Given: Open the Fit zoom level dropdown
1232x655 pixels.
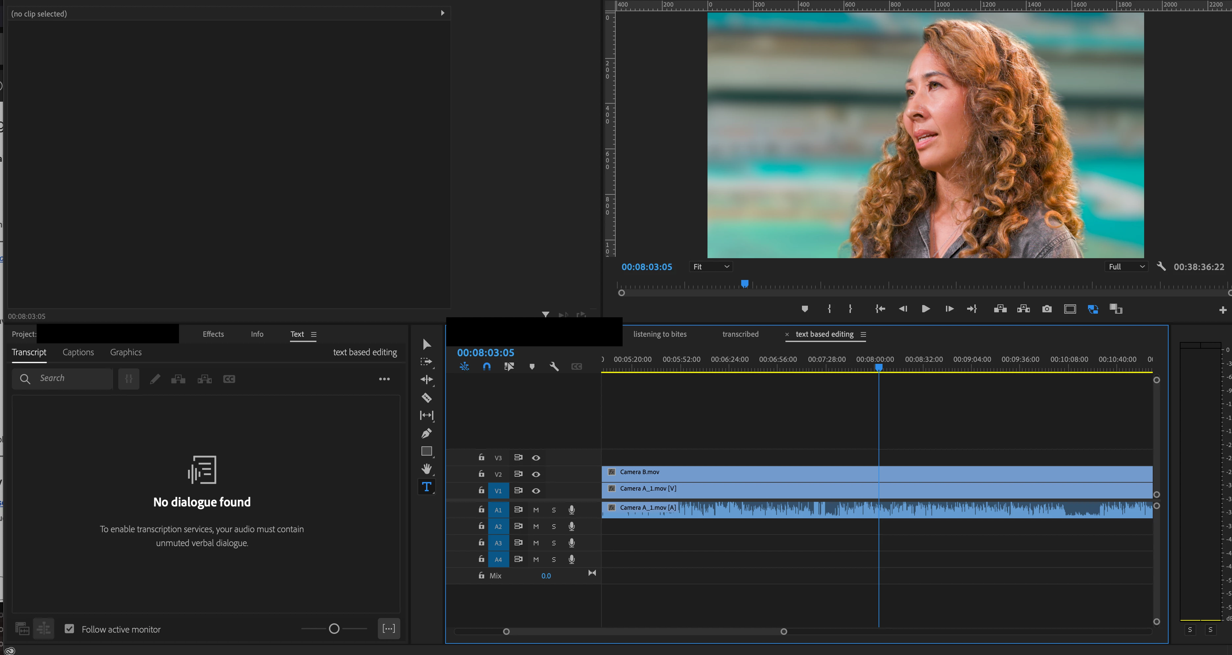Looking at the screenshot, I should (711, 267).
